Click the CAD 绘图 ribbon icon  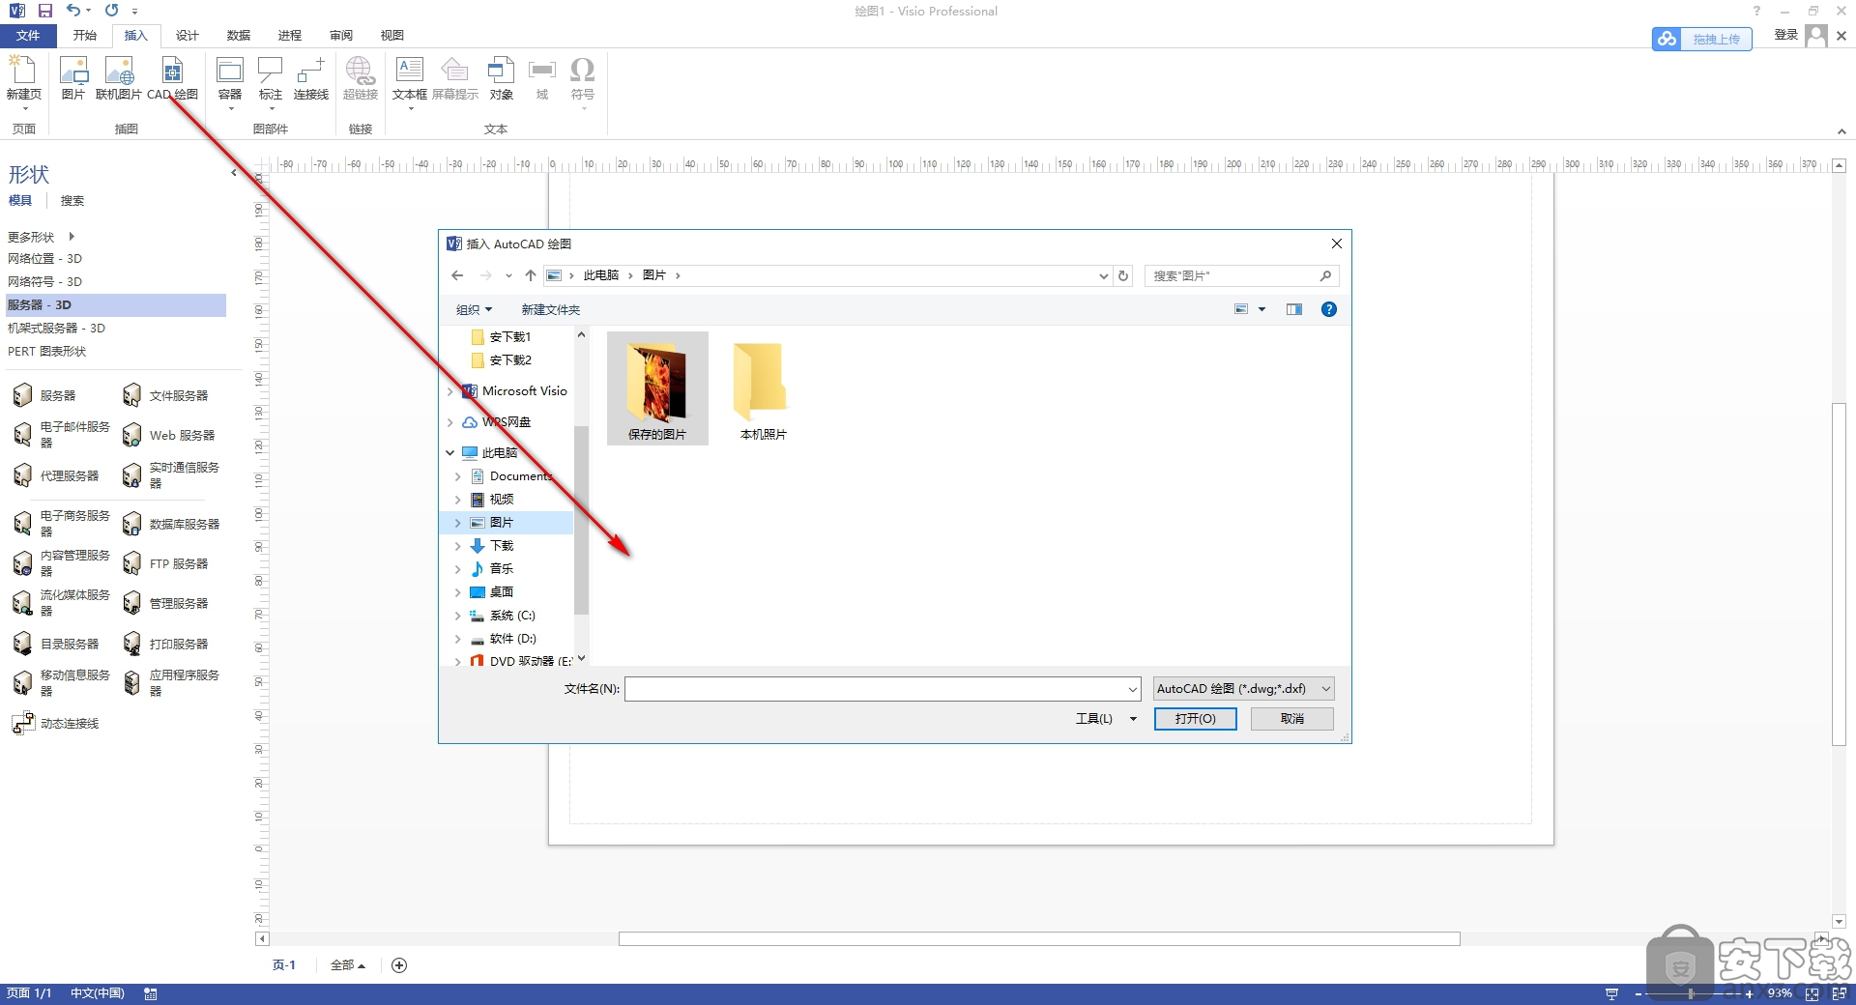(172, 77)
